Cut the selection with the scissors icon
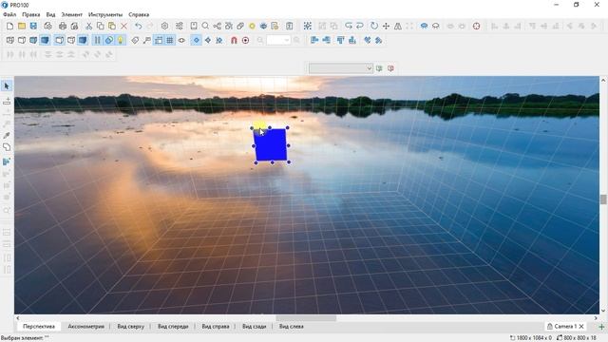The image size is (608, 342). click(x=88, y=26)
